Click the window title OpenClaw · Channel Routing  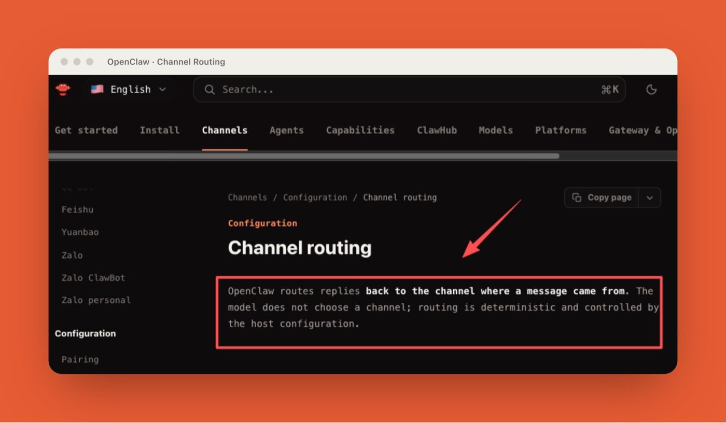(166, 62)
